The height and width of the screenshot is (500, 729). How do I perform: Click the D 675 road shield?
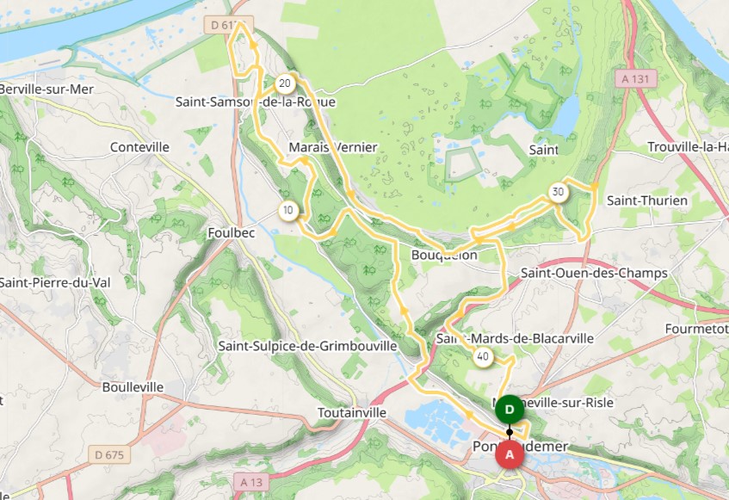click(109, 455)
